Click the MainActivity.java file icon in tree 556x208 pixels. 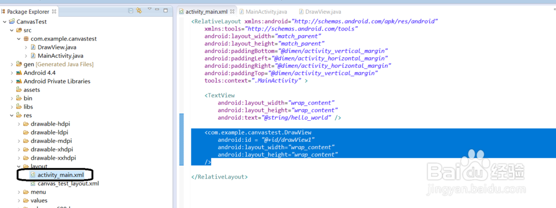coord(33,56)
